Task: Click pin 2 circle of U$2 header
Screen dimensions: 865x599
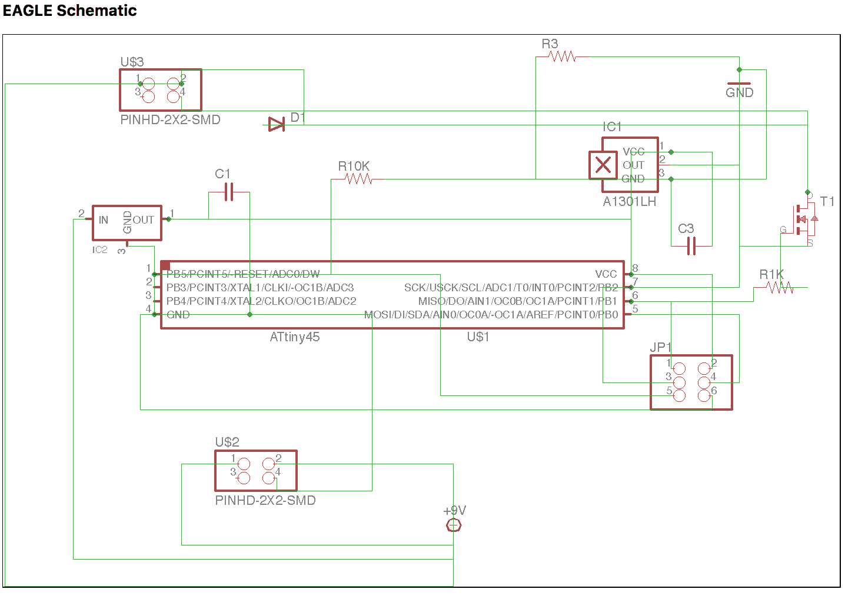Action: pos(268,464)
